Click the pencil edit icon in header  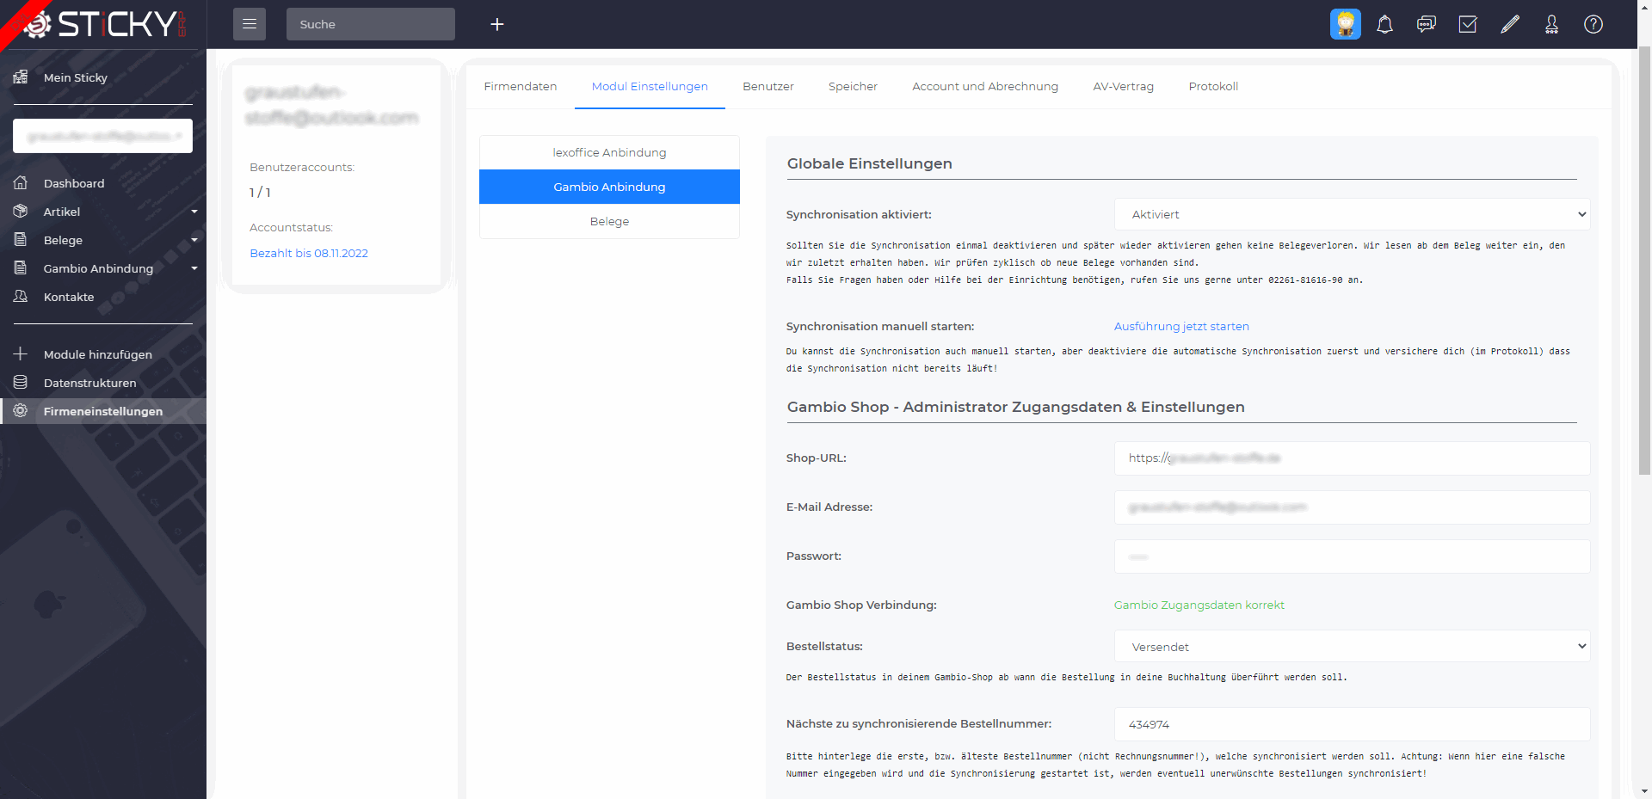(x=1509, y=24)
